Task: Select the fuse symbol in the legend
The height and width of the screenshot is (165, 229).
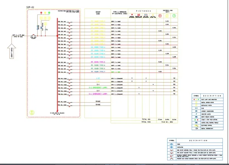Action: coord(196,108)
